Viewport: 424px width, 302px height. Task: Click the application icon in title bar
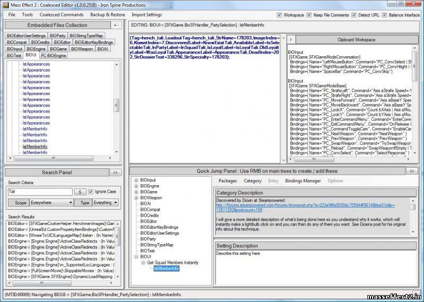pos(6,5)
